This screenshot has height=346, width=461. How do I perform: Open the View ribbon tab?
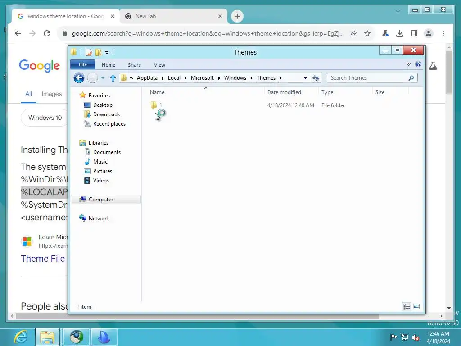pos(160,65)
